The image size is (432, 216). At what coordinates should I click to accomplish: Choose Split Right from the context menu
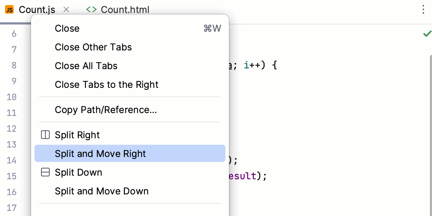77,135
